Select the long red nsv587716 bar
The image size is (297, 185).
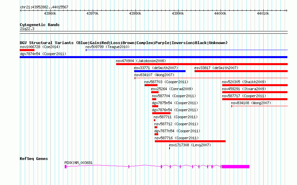[x=190, y=141]
